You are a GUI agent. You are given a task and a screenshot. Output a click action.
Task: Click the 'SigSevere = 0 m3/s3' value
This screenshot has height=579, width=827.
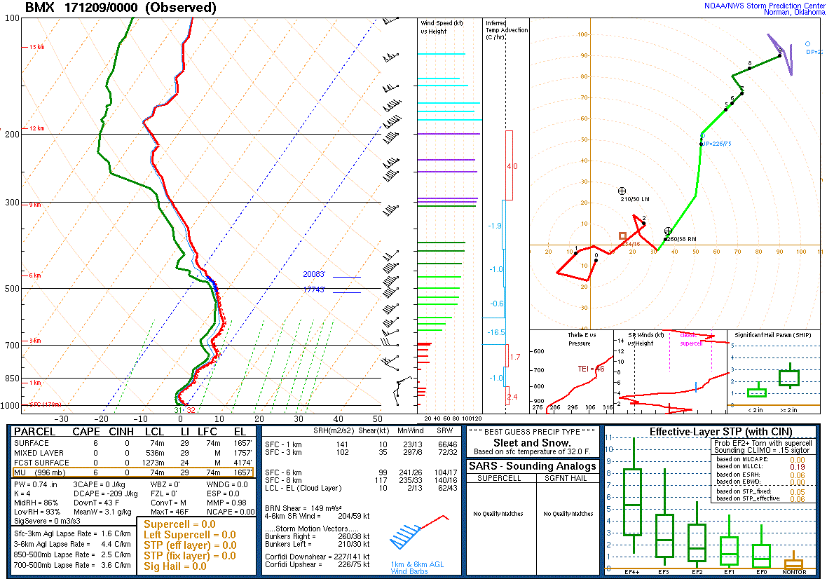coord(47,520)
